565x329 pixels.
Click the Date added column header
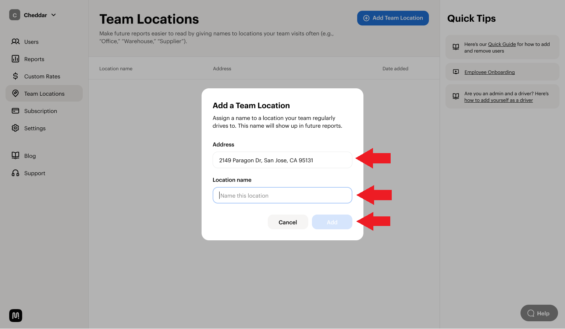pyautogui.click(x=395, y=68)
